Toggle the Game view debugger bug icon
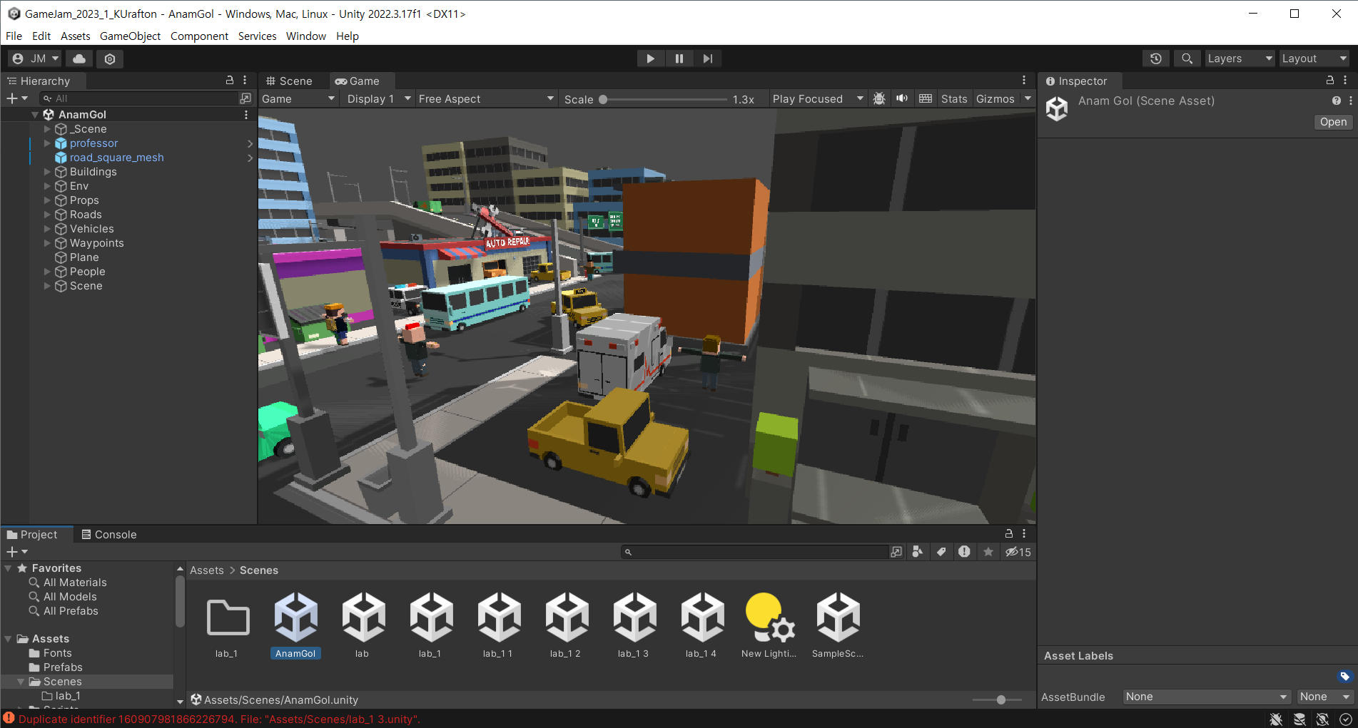 [879, 98]
